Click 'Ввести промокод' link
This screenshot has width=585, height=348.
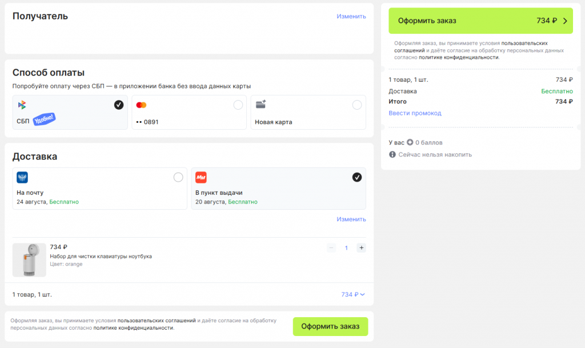tap(415, 113)
